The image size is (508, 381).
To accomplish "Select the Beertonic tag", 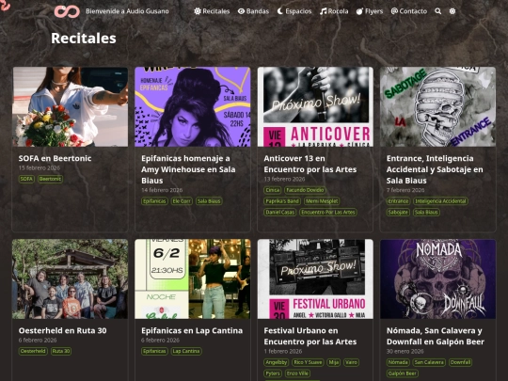I will tap(50, 179).
